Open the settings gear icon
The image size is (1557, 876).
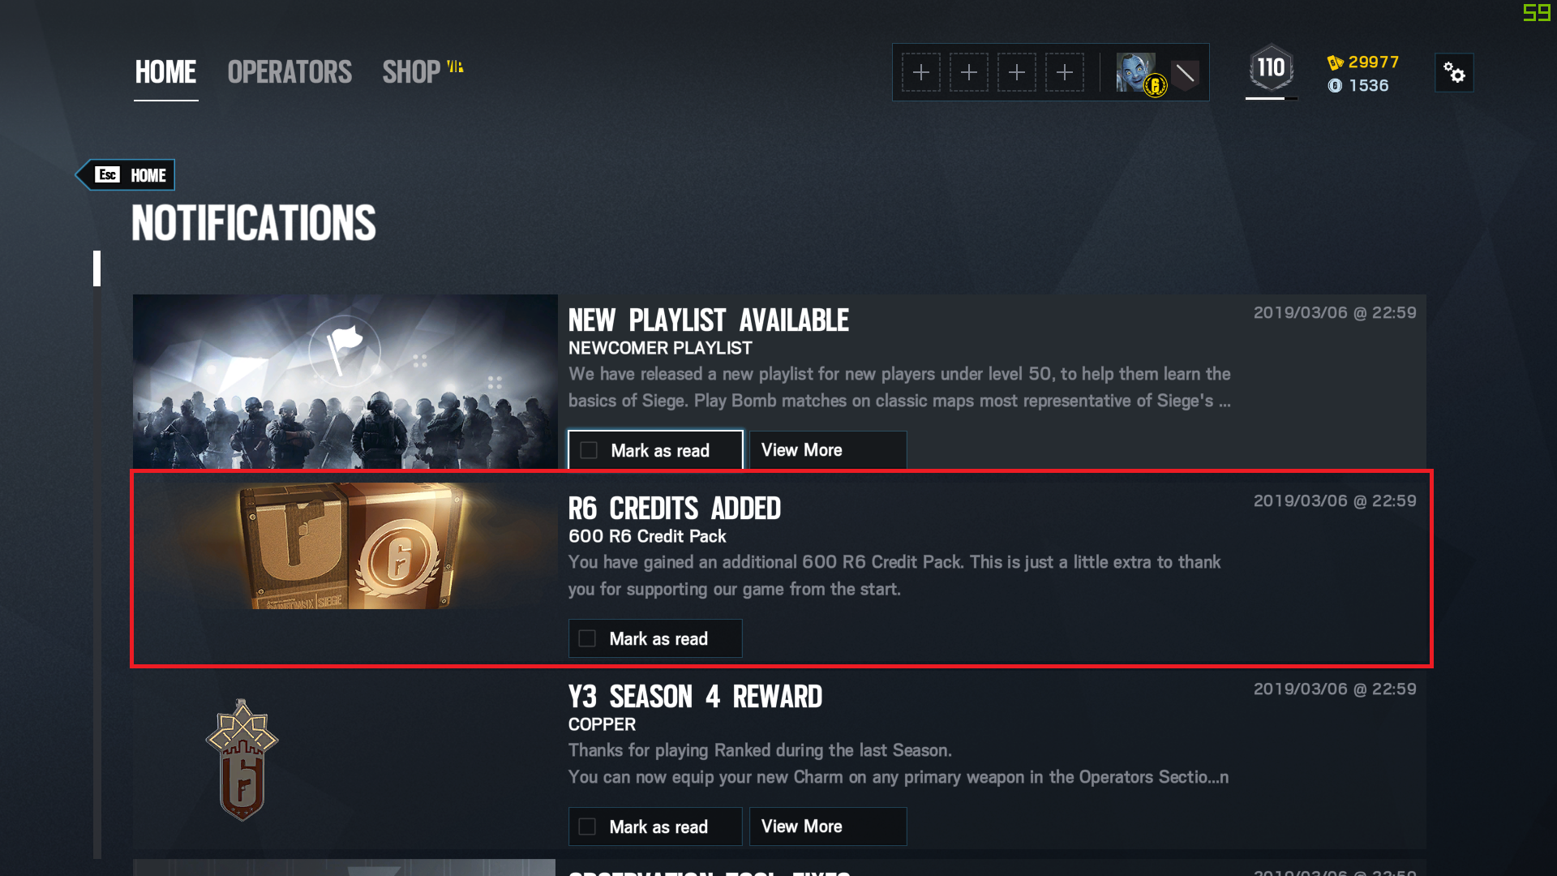tap(1454, 73)
